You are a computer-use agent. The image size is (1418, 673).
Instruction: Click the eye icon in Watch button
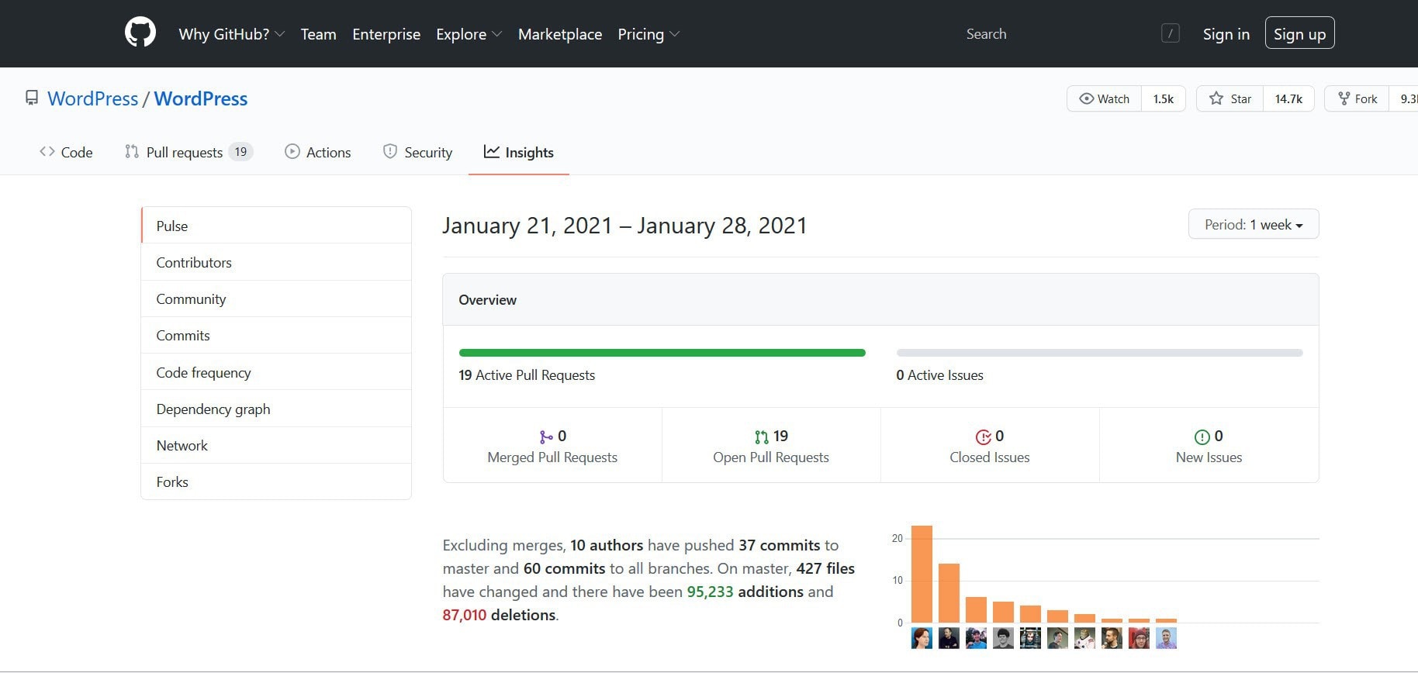click(1087, 98)
